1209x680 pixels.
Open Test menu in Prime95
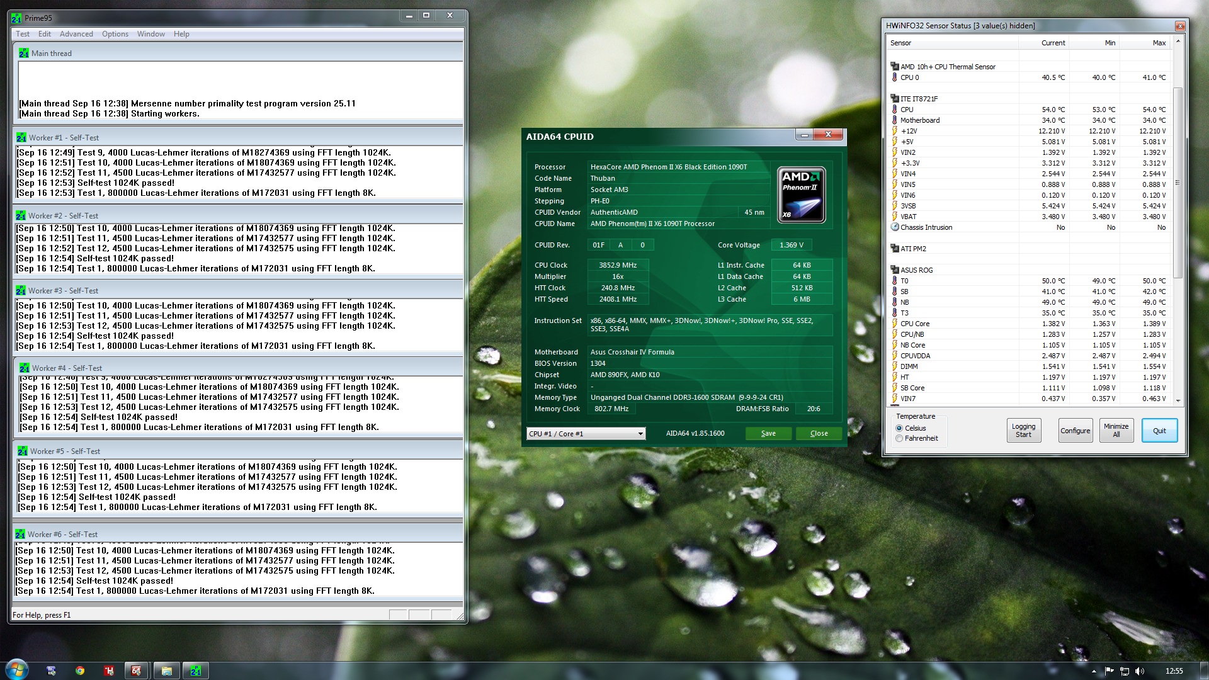tap(23, 34)
